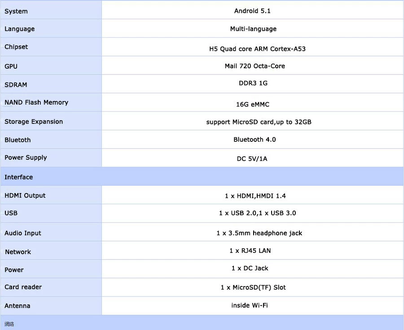Viewport: 404px width, 330px height.
Task: Select 1 x 3.5mm headphone jack value
Action: tap(259, 233)
